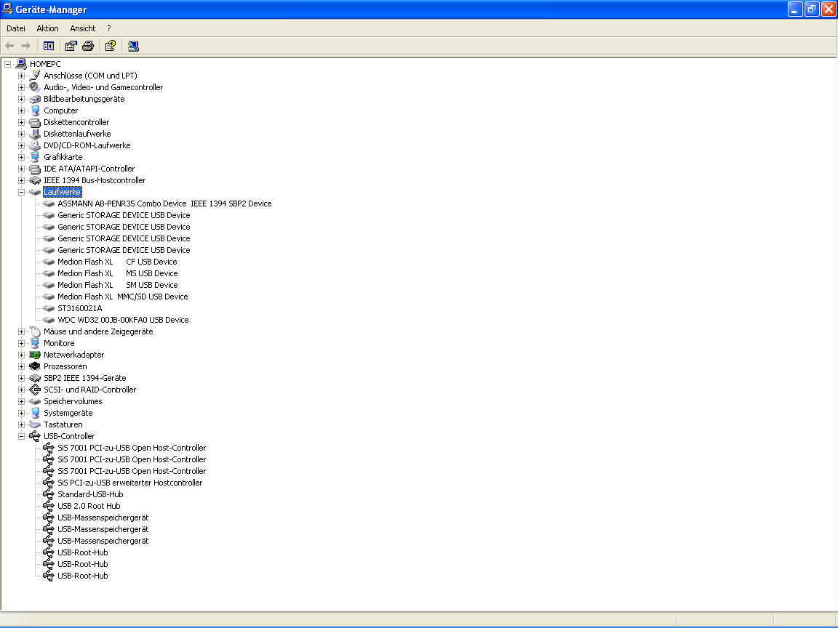Click the Mäuse und andere Zeigegeräte icon
This screenshot has height=628, width=838.
point(35,331)
